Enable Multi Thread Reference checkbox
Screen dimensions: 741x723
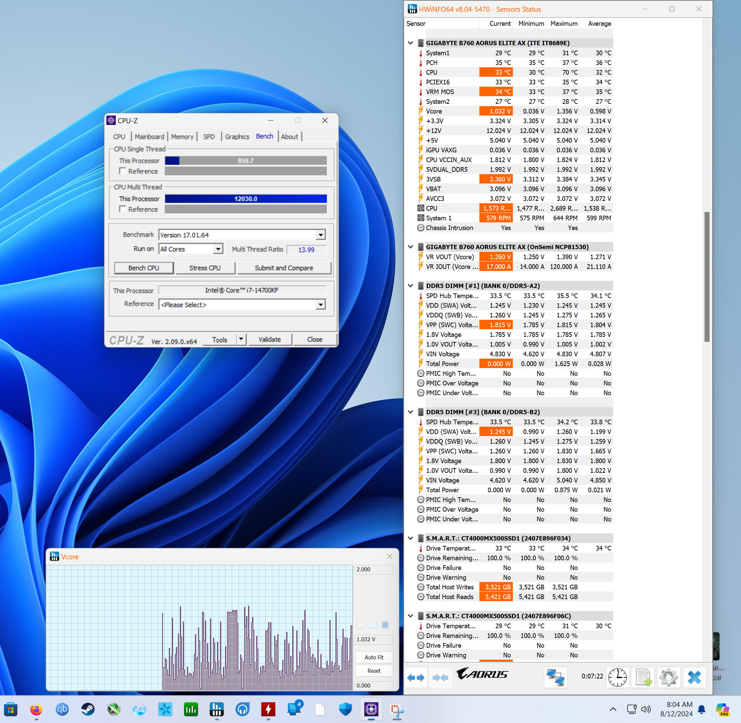coord(122,209)
